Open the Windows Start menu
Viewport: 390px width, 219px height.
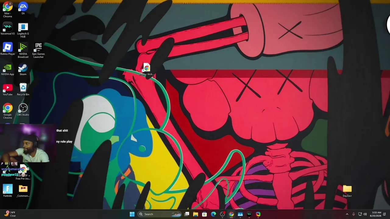132,214
